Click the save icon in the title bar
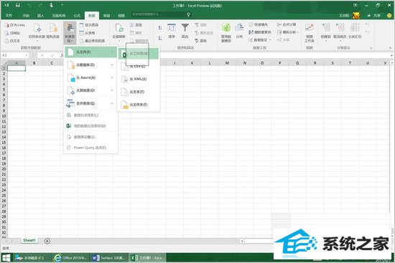Image resolution: width=395 pixels, height=263 pixels. pyautogui.click(x=18, y=5)
